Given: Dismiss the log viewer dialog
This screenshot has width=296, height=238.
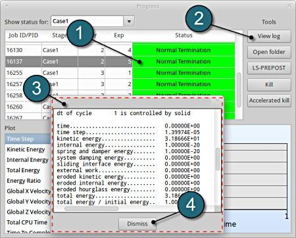Looking at the screenshot, I should [x=137, y=224].
